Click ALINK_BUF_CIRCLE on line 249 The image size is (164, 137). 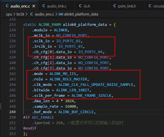tap(76, 112)
